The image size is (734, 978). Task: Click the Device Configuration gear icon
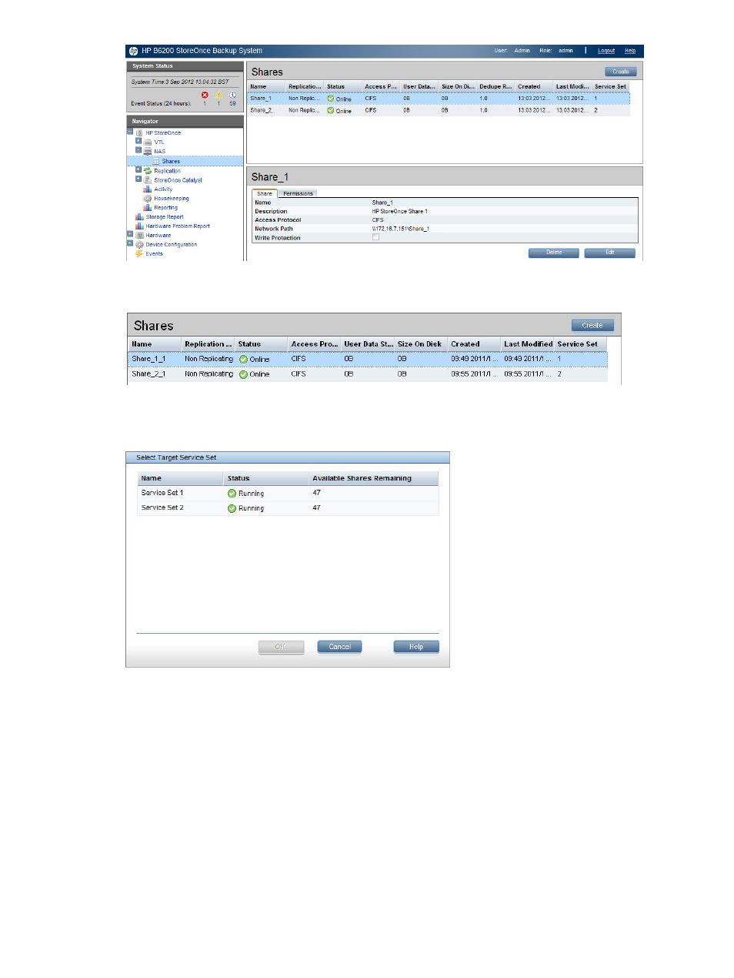pyautogui.click(x=139, y=245)
